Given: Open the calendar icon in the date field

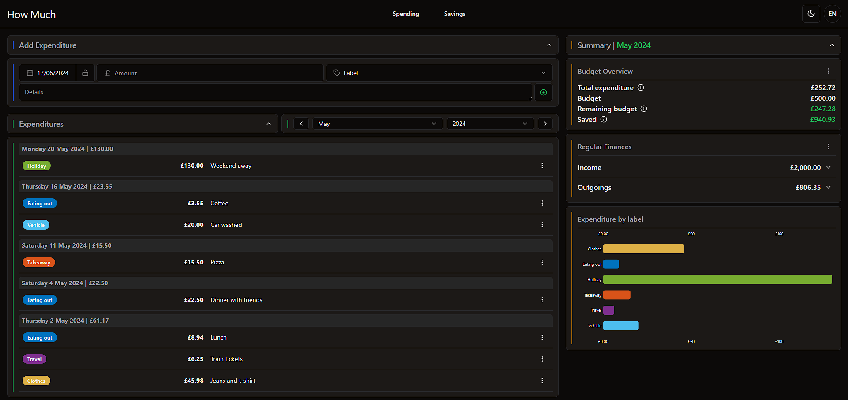Looking at the screenshot, I should (x=30, y=73).
